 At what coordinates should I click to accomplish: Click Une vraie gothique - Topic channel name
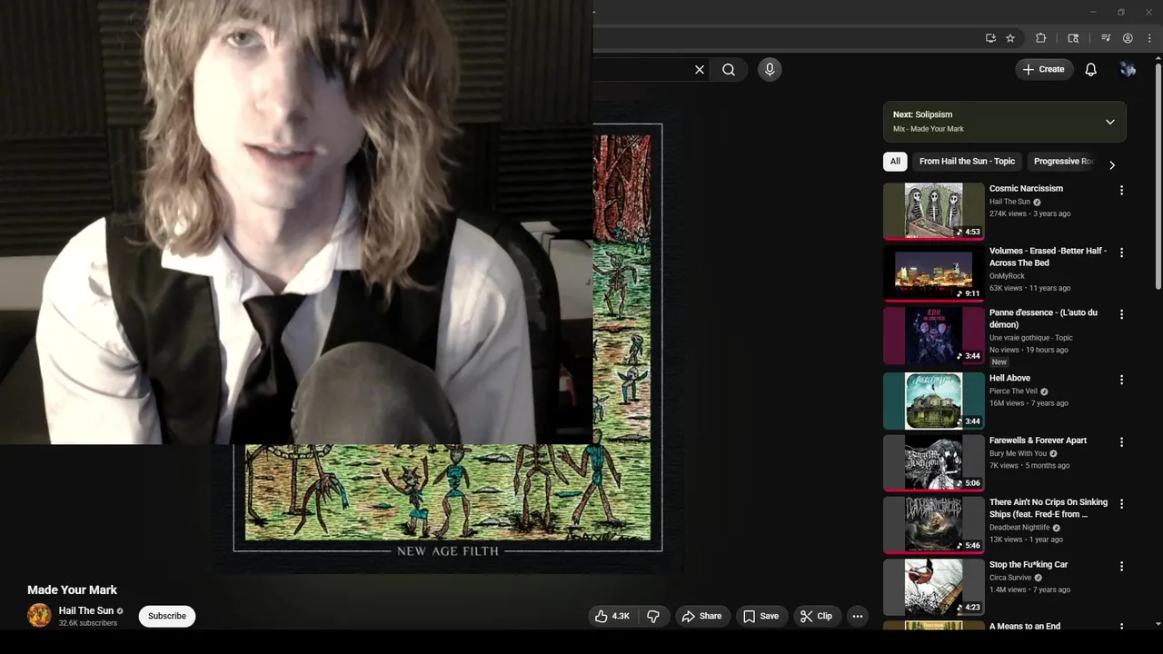[1031, 338]
